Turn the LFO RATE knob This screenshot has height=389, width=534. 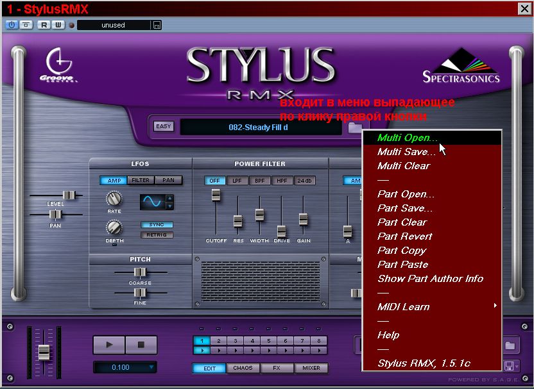pos(114,199)
